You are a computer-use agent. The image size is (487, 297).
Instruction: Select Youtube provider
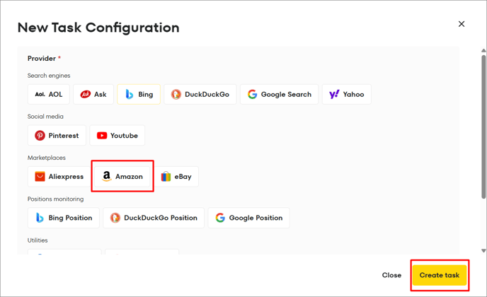point(117,135)
